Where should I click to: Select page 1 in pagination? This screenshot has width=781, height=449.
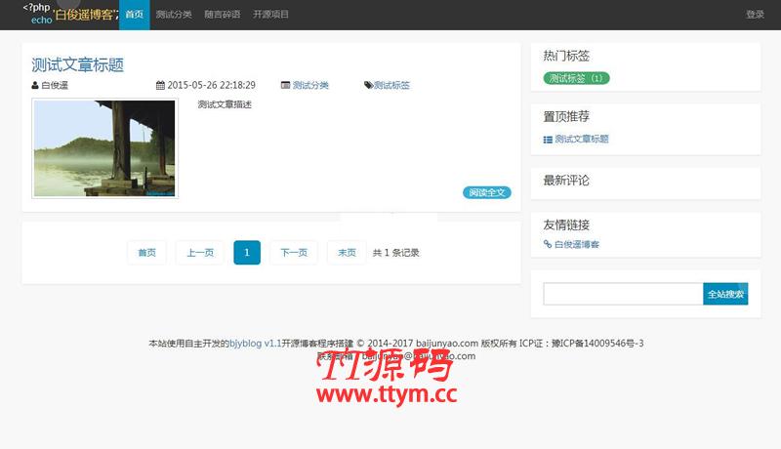pyautogui.click(x=247, y=253)
